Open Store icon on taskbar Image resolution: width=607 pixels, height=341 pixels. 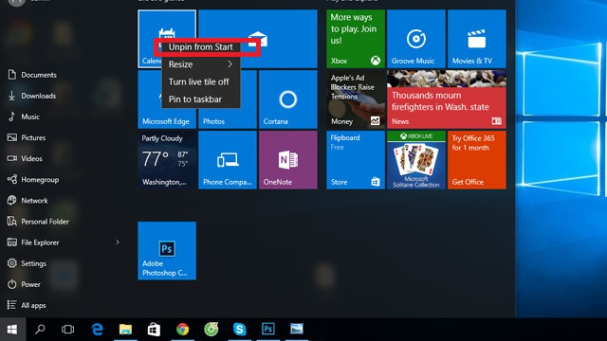coord(154,330)
